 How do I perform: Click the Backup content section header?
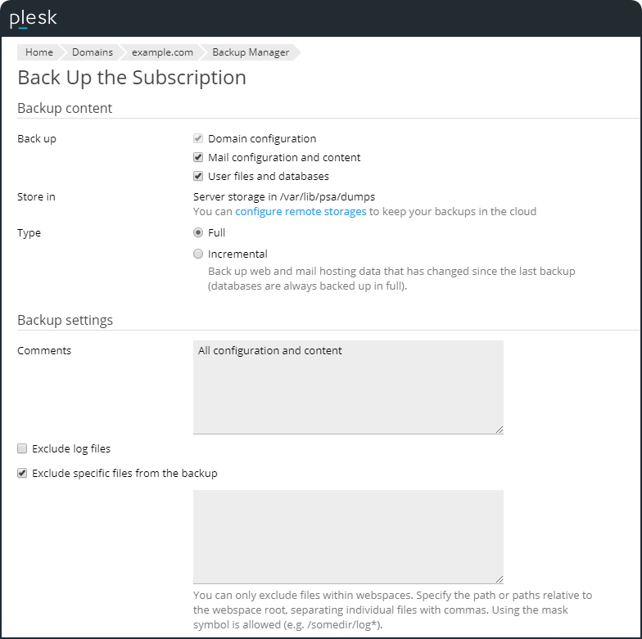[x=65, y=108]
